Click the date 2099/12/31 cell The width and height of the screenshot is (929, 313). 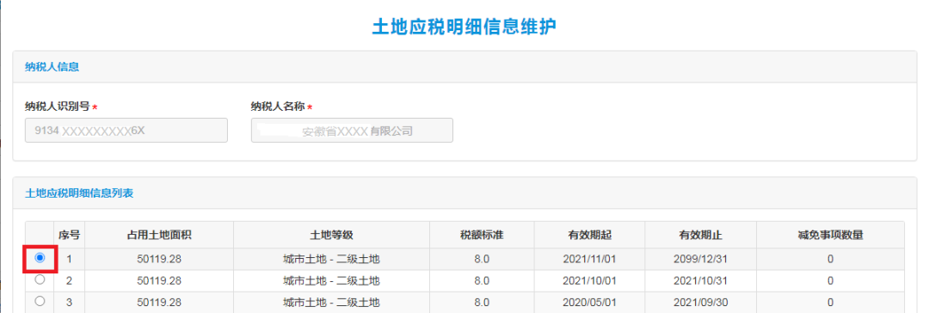[x=701, y=259]
